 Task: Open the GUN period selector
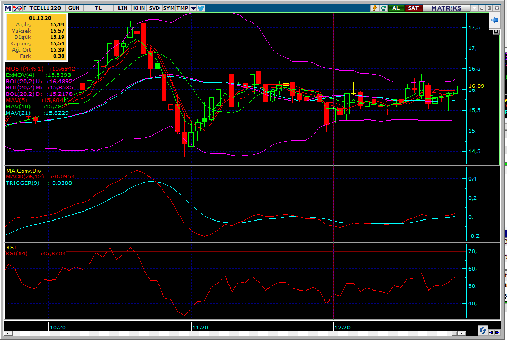pos(74,8)
